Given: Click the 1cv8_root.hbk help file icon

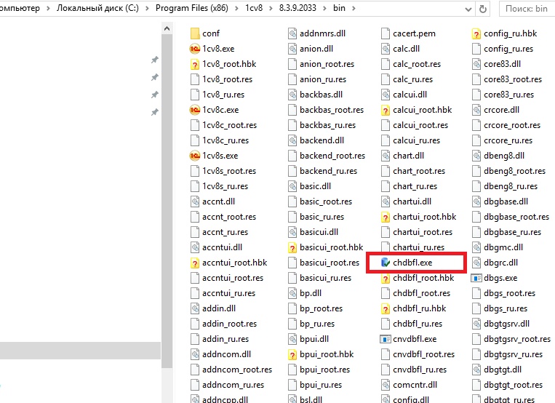Looking at the screenshot, I should (195, 64).
